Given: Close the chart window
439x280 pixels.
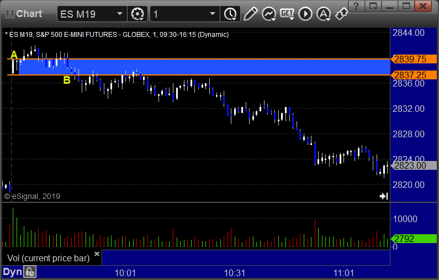Looking at the screenshot, I should click(x=423, y=6).
